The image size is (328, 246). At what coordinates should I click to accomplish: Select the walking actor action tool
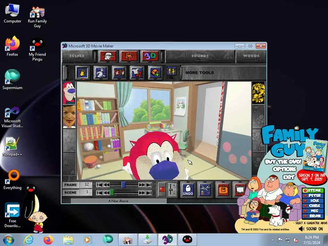101,73
